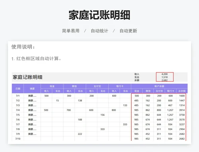Viewport: 199px width, 152px height.
Task: Select the 支付宝 group header above 收入 and 支出
Action: [97, 86]
